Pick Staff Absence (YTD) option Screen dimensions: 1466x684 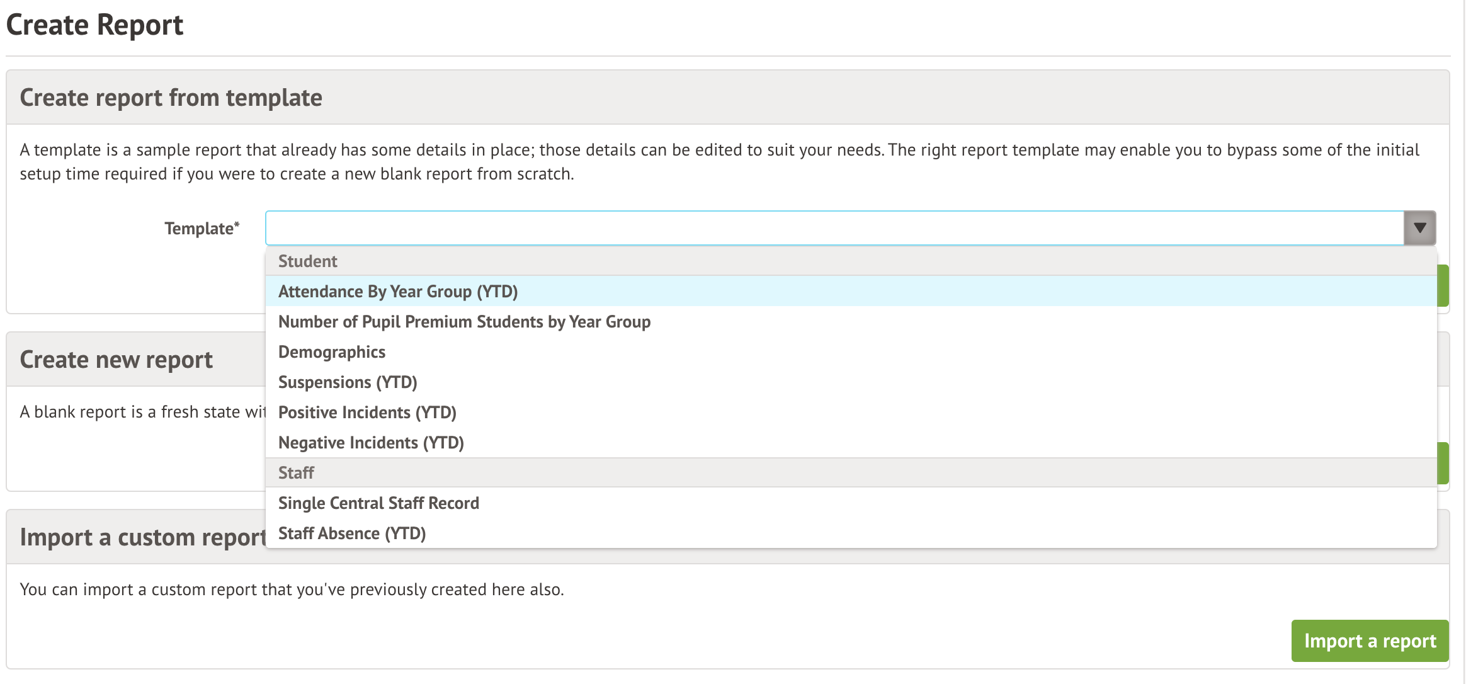click(x=352, y=533)
